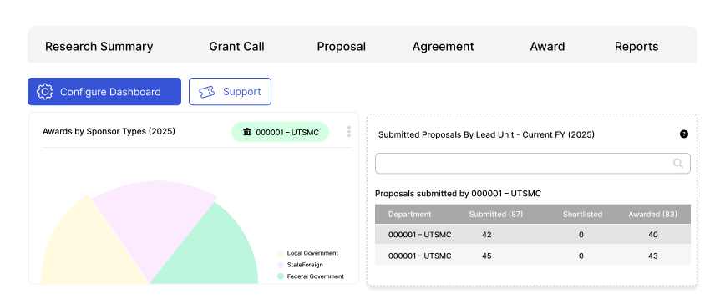Click awarded count 43
The image size is (720, 304).
pos(653,256)
